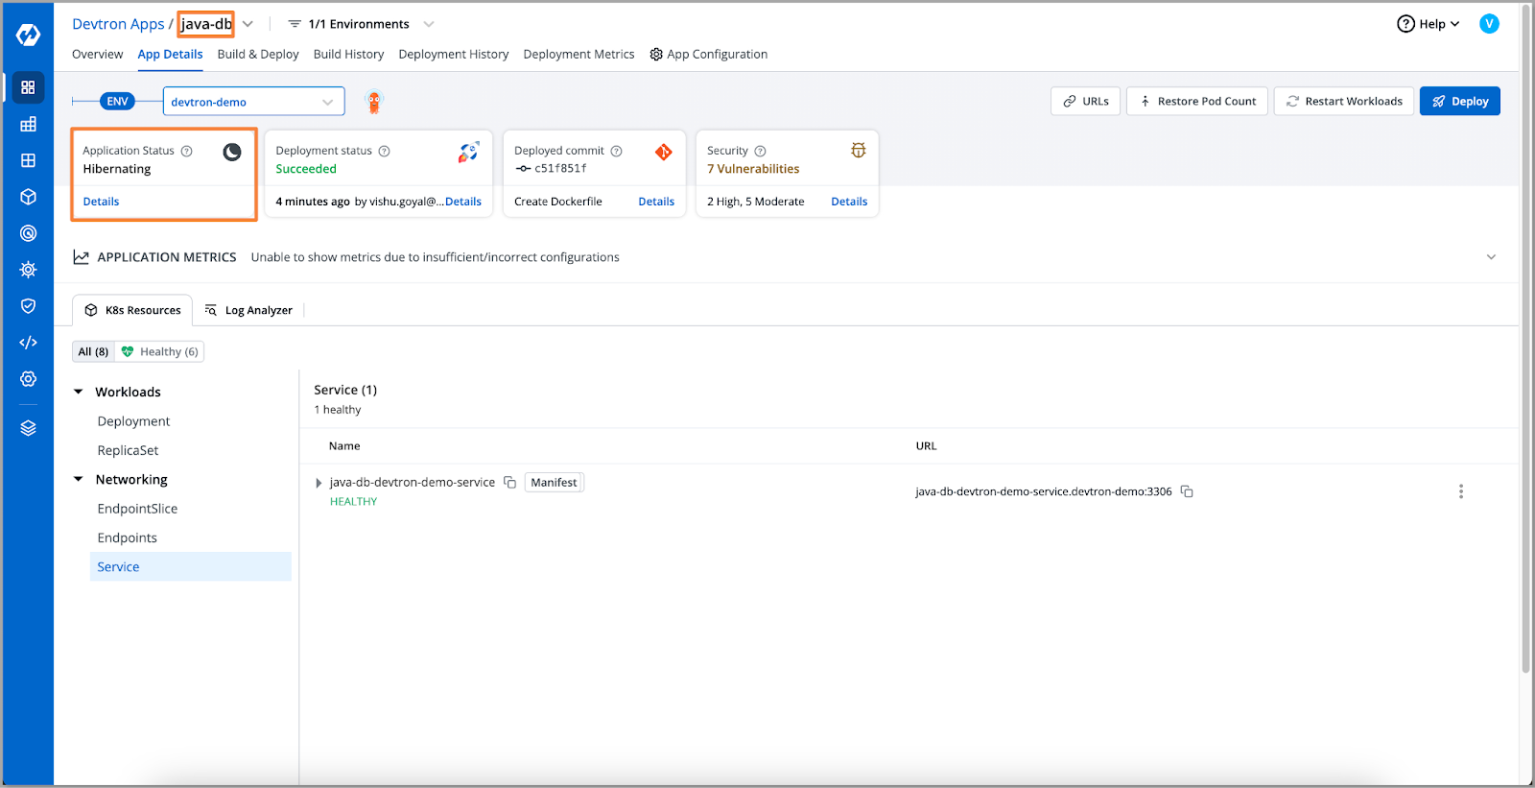Open the service Manifest button
Image resolution: width=1535 pixels, height=788 pixels.
point(554,483)
